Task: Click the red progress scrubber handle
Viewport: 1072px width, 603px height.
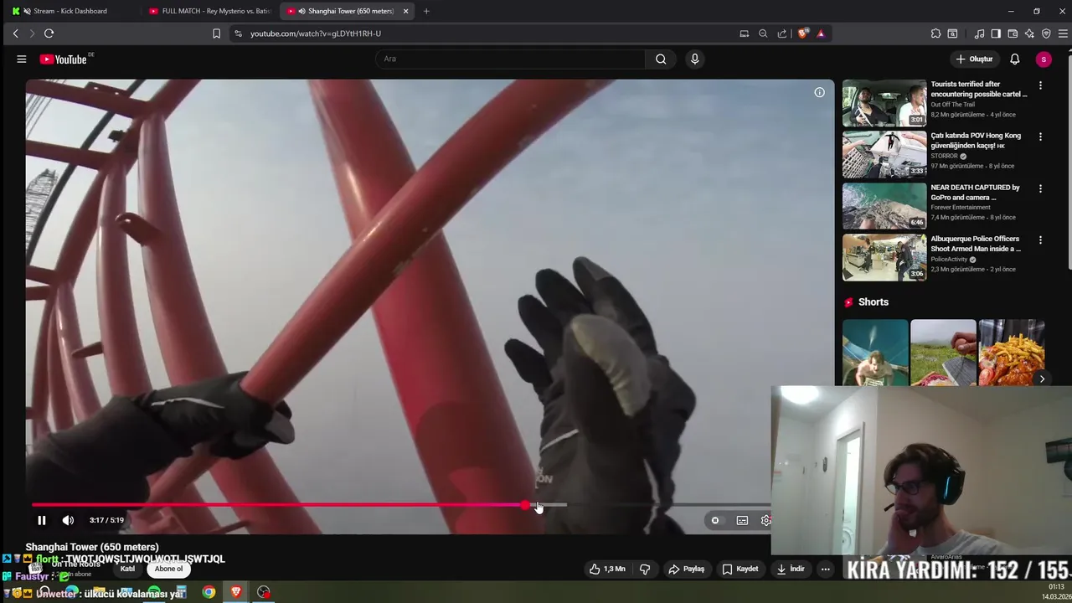Action: click(525, 505)
